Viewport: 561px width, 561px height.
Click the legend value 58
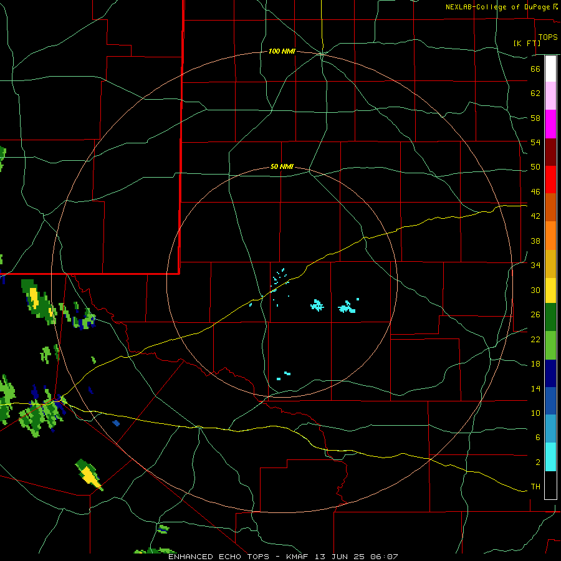535,118
